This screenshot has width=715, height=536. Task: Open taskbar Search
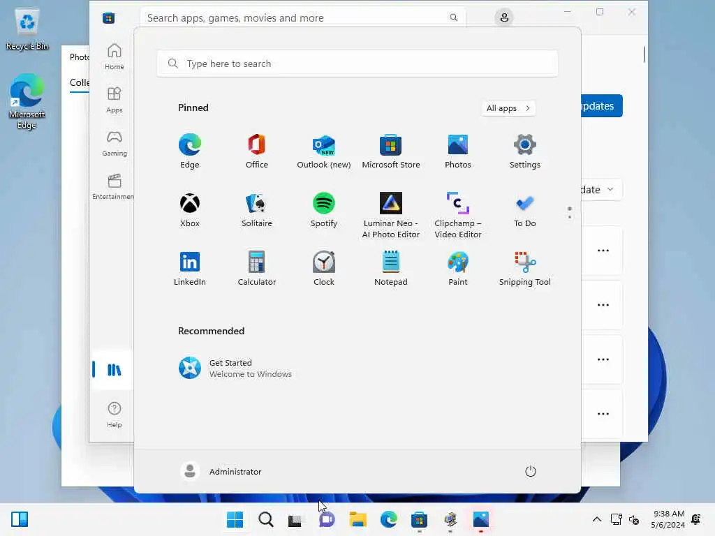tap(266, 519)
